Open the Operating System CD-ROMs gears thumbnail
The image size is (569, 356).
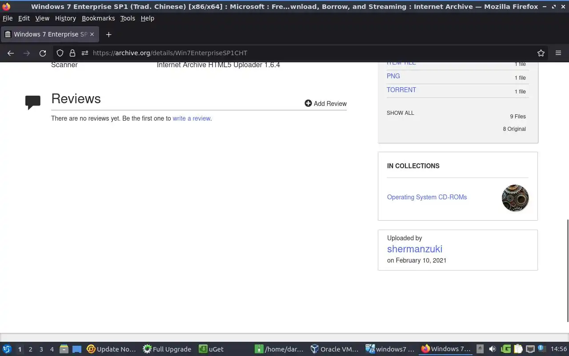[515, 198]
